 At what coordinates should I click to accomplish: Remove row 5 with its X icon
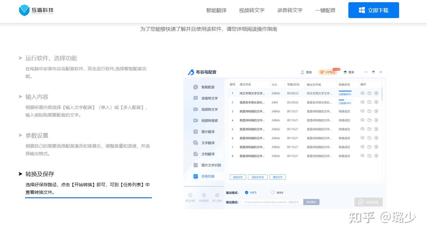point(376,129)
